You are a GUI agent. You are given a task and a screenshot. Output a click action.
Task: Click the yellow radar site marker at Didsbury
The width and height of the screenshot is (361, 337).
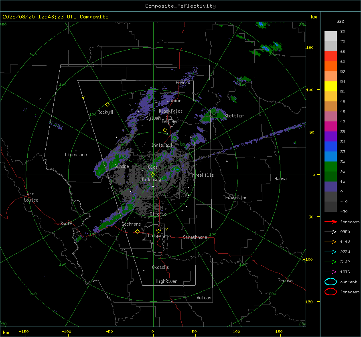coord(153,175)
